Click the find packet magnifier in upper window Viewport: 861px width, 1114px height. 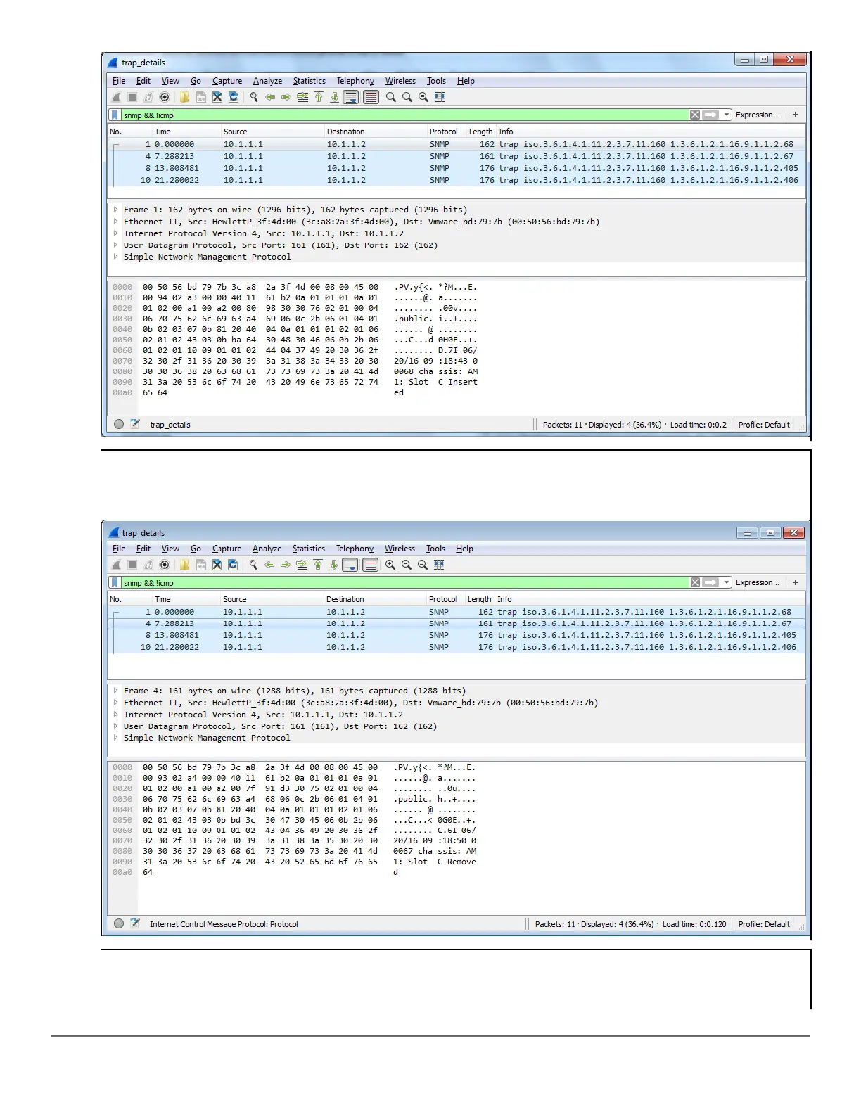254,97
